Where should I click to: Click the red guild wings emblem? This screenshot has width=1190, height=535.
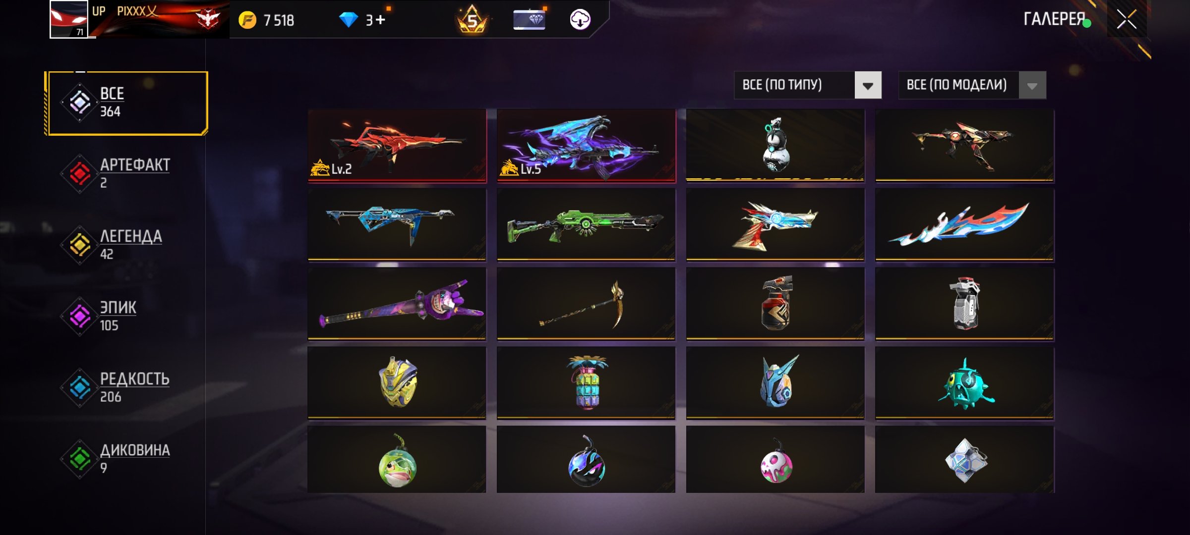click(208, 19)
